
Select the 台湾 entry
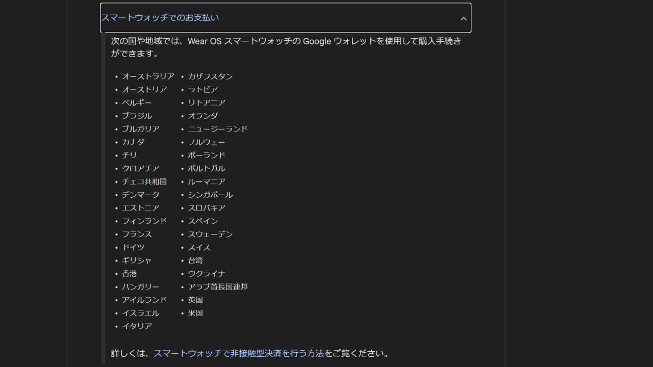(x=195, y=260)
